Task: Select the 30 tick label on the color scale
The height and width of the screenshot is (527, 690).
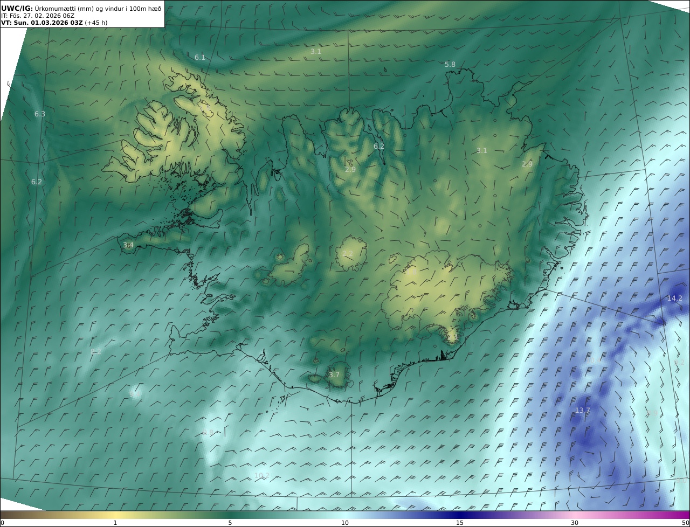Action: (x=575, y=523)
